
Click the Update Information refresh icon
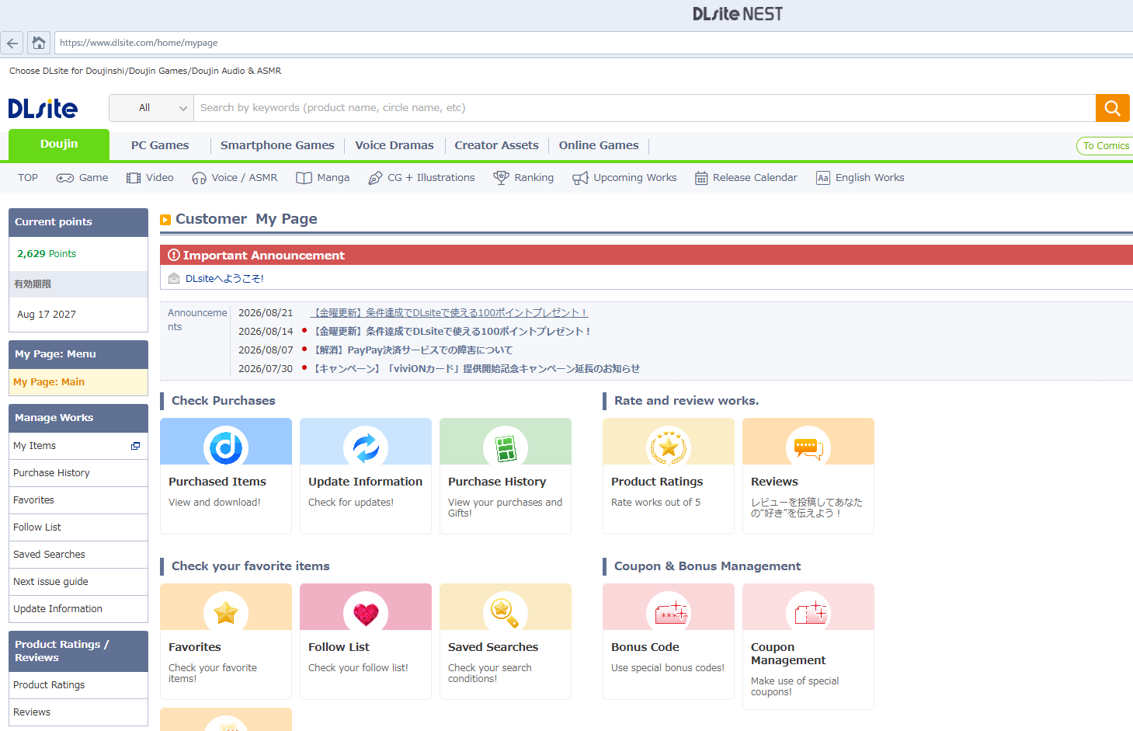(366, 447)
